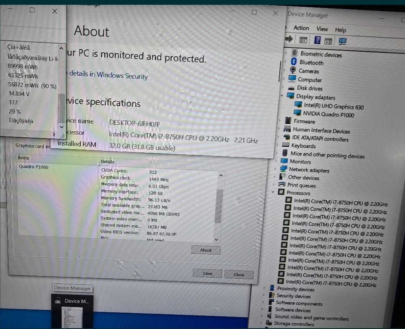The width and height of the screenshot is (405, 329).
Task: Collapse the Display adapters node
Action: [282, 96]
